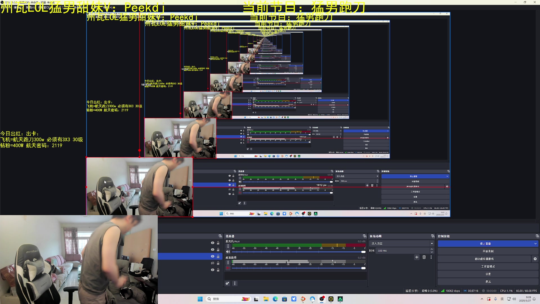Open the 视图(V) menu
540x304 pixels.
coord(30,7)
